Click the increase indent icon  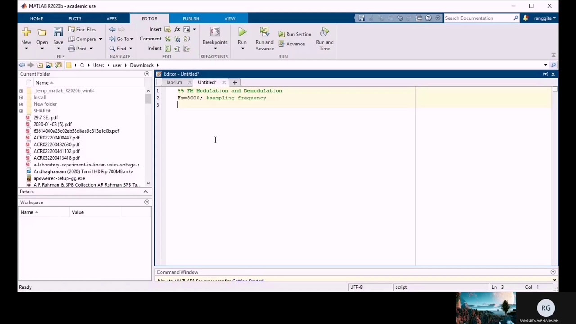point(177,49)
